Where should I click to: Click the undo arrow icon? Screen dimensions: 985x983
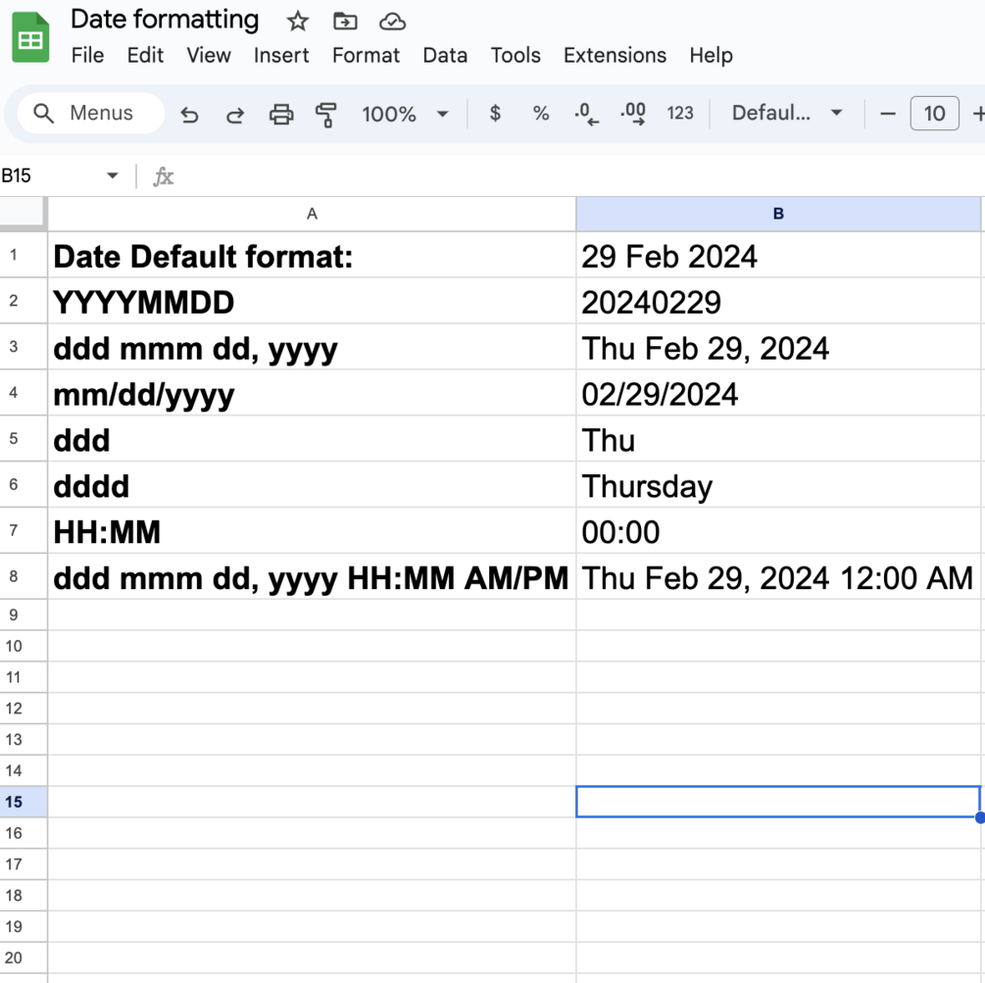pyautogui.click(x=190, y=115)
